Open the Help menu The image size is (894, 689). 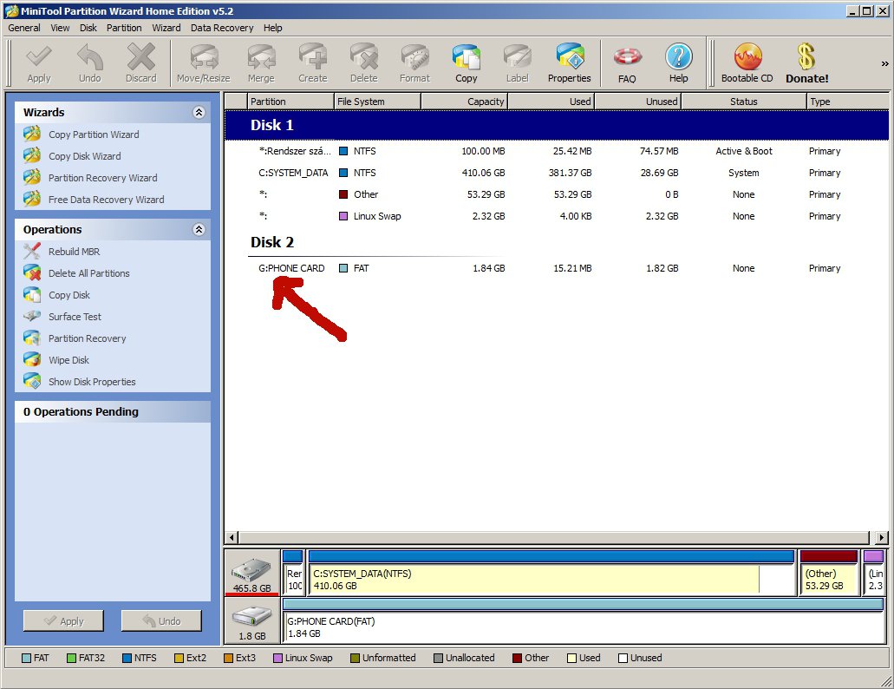click(272, 28)
